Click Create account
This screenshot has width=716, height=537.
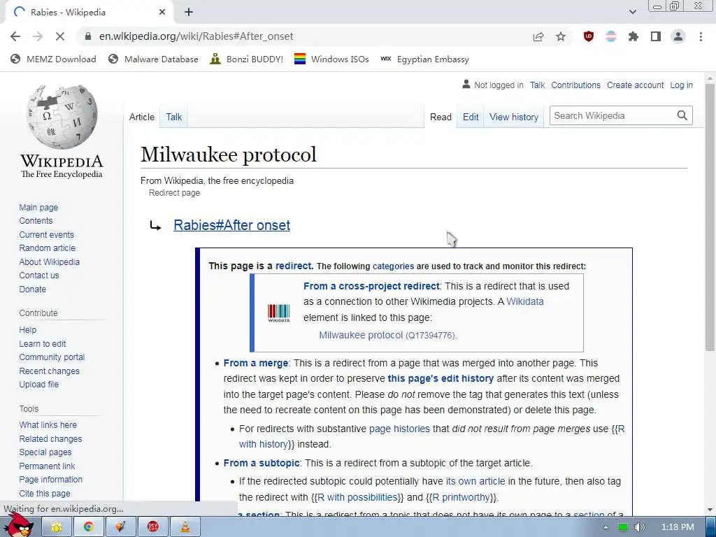(635, 85)
